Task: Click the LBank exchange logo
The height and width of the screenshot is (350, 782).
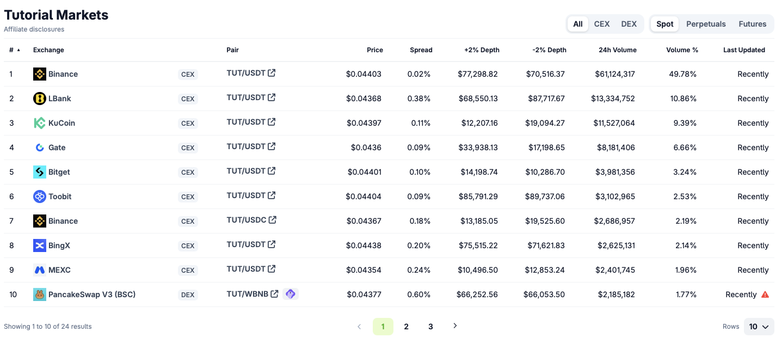Action: pyautogui.click(x=40, y=99)
